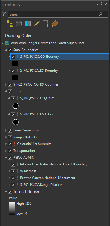This screenshot has width=110, height=226.
Task: Uncheck S_R02_PSICC_CO_KS_Counties layer
Action: pyautogui.click(x=10, y=84)
